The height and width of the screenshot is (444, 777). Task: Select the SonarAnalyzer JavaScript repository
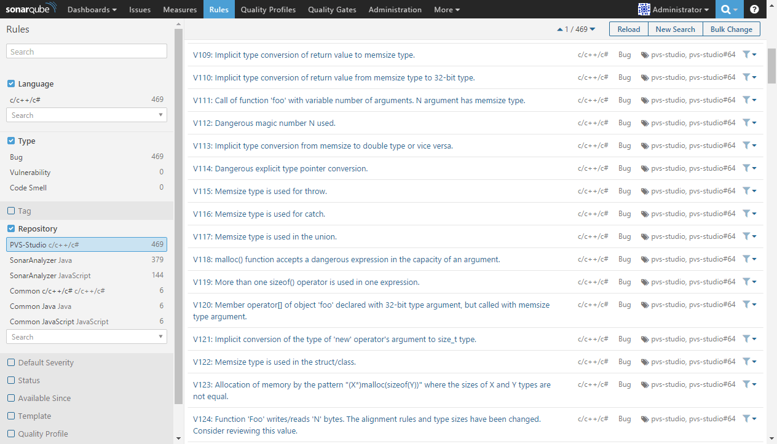(x=87, y=276)
